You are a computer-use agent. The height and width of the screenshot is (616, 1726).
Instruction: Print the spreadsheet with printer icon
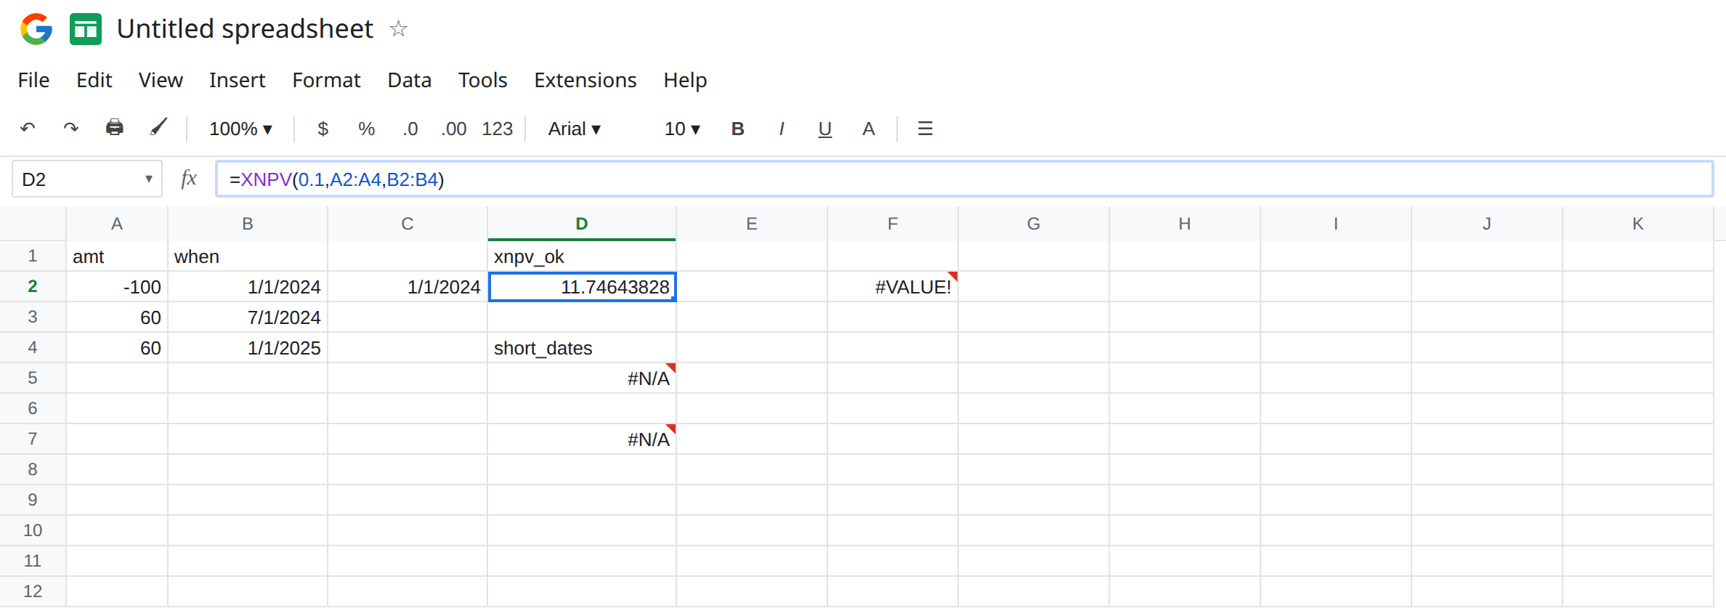click(115, 128)
